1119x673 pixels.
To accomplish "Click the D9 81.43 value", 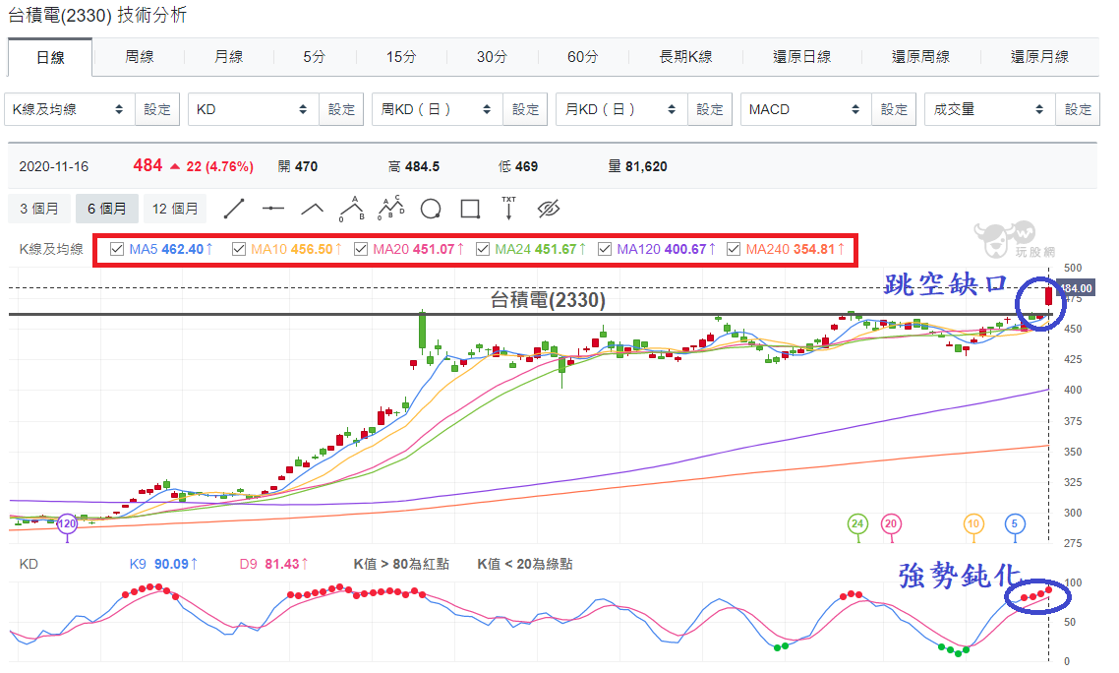I will [x=274, y=564].
